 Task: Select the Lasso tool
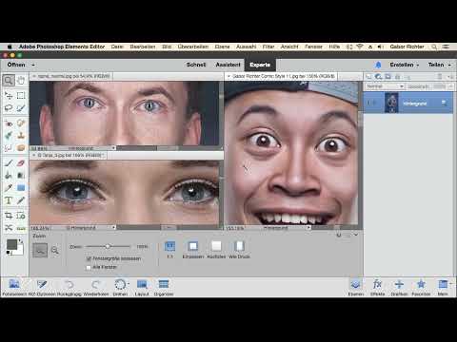pos(9,108)
